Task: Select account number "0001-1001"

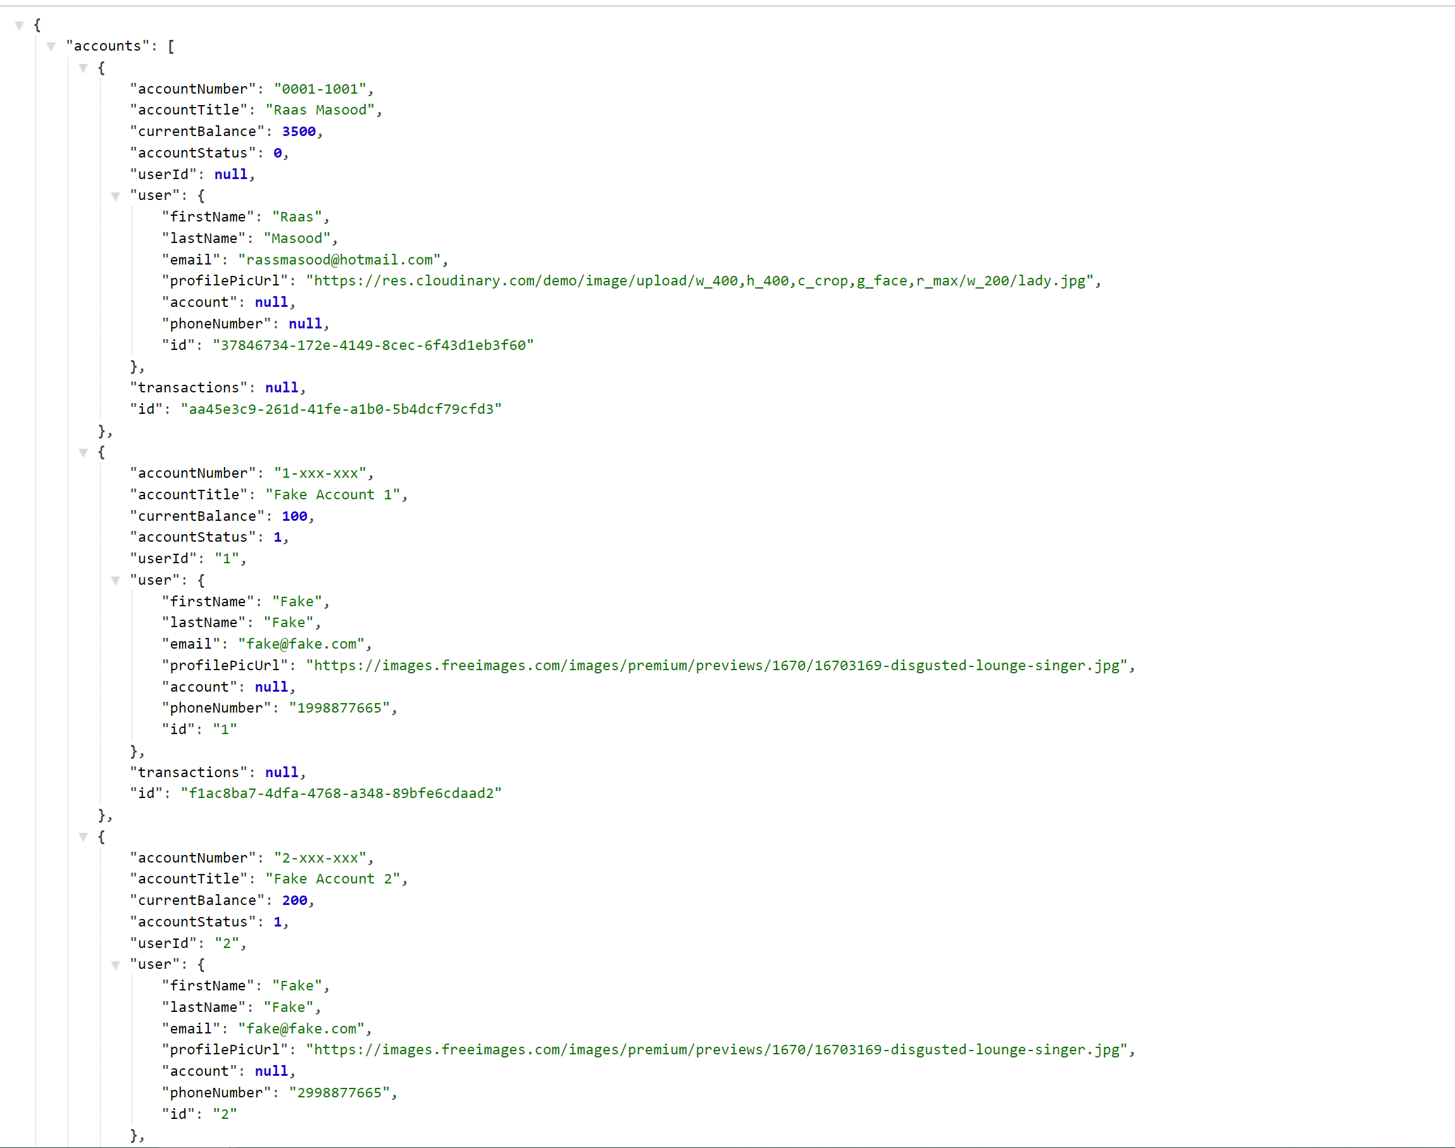Action: point(322,88)
